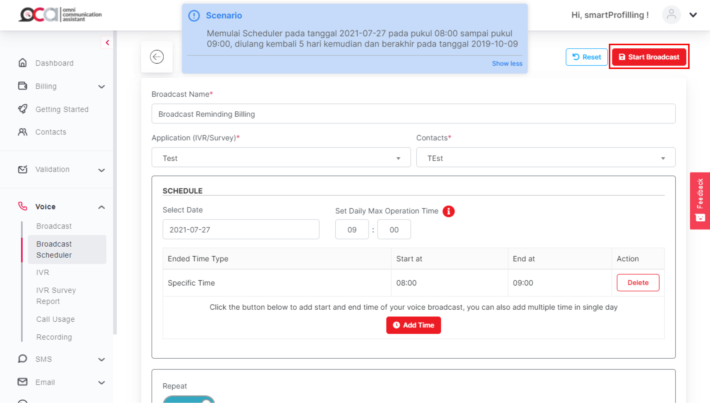Click the Dashboard home icon
The image size is (710, 403).
click(x=22, y=63)
